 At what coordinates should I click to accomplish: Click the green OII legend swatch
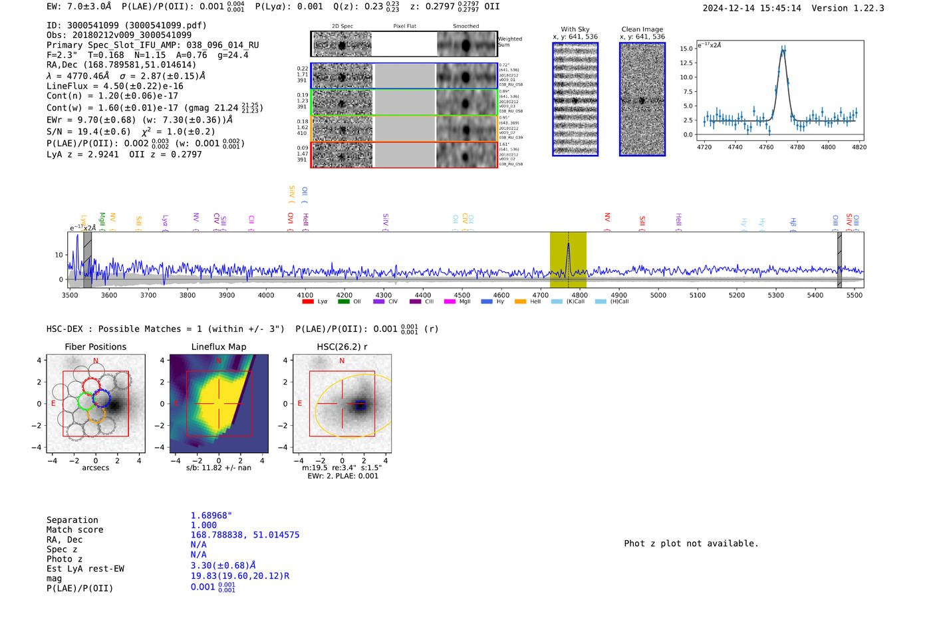343,301
